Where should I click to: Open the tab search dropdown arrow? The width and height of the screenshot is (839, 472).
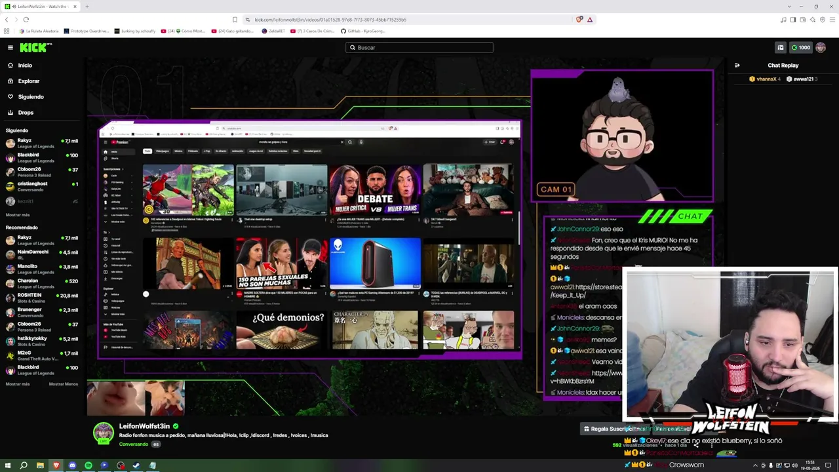coord(789,7)
